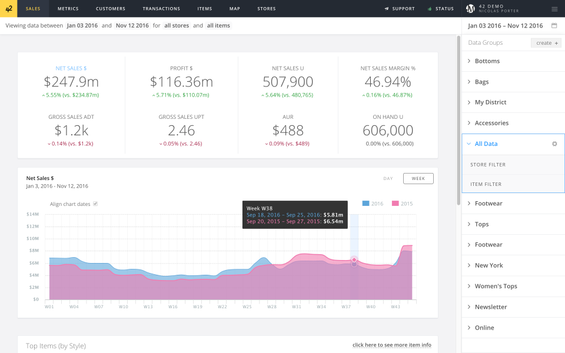Click the calendar icon beside date range
The image size is (565, 353).
[x=554, y=26]
